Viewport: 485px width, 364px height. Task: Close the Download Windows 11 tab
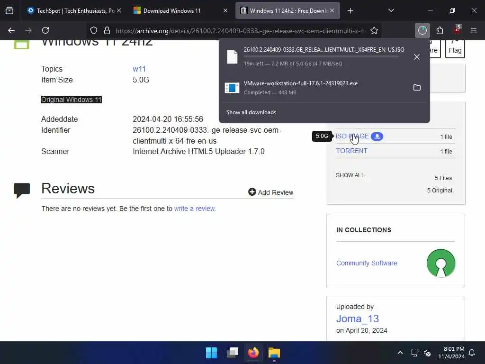225,11
